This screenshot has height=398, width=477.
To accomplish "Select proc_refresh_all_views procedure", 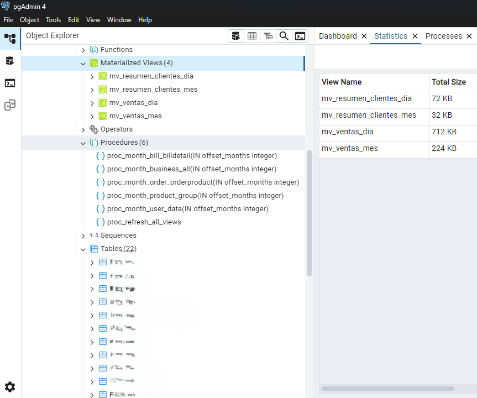I will [144, 222].
